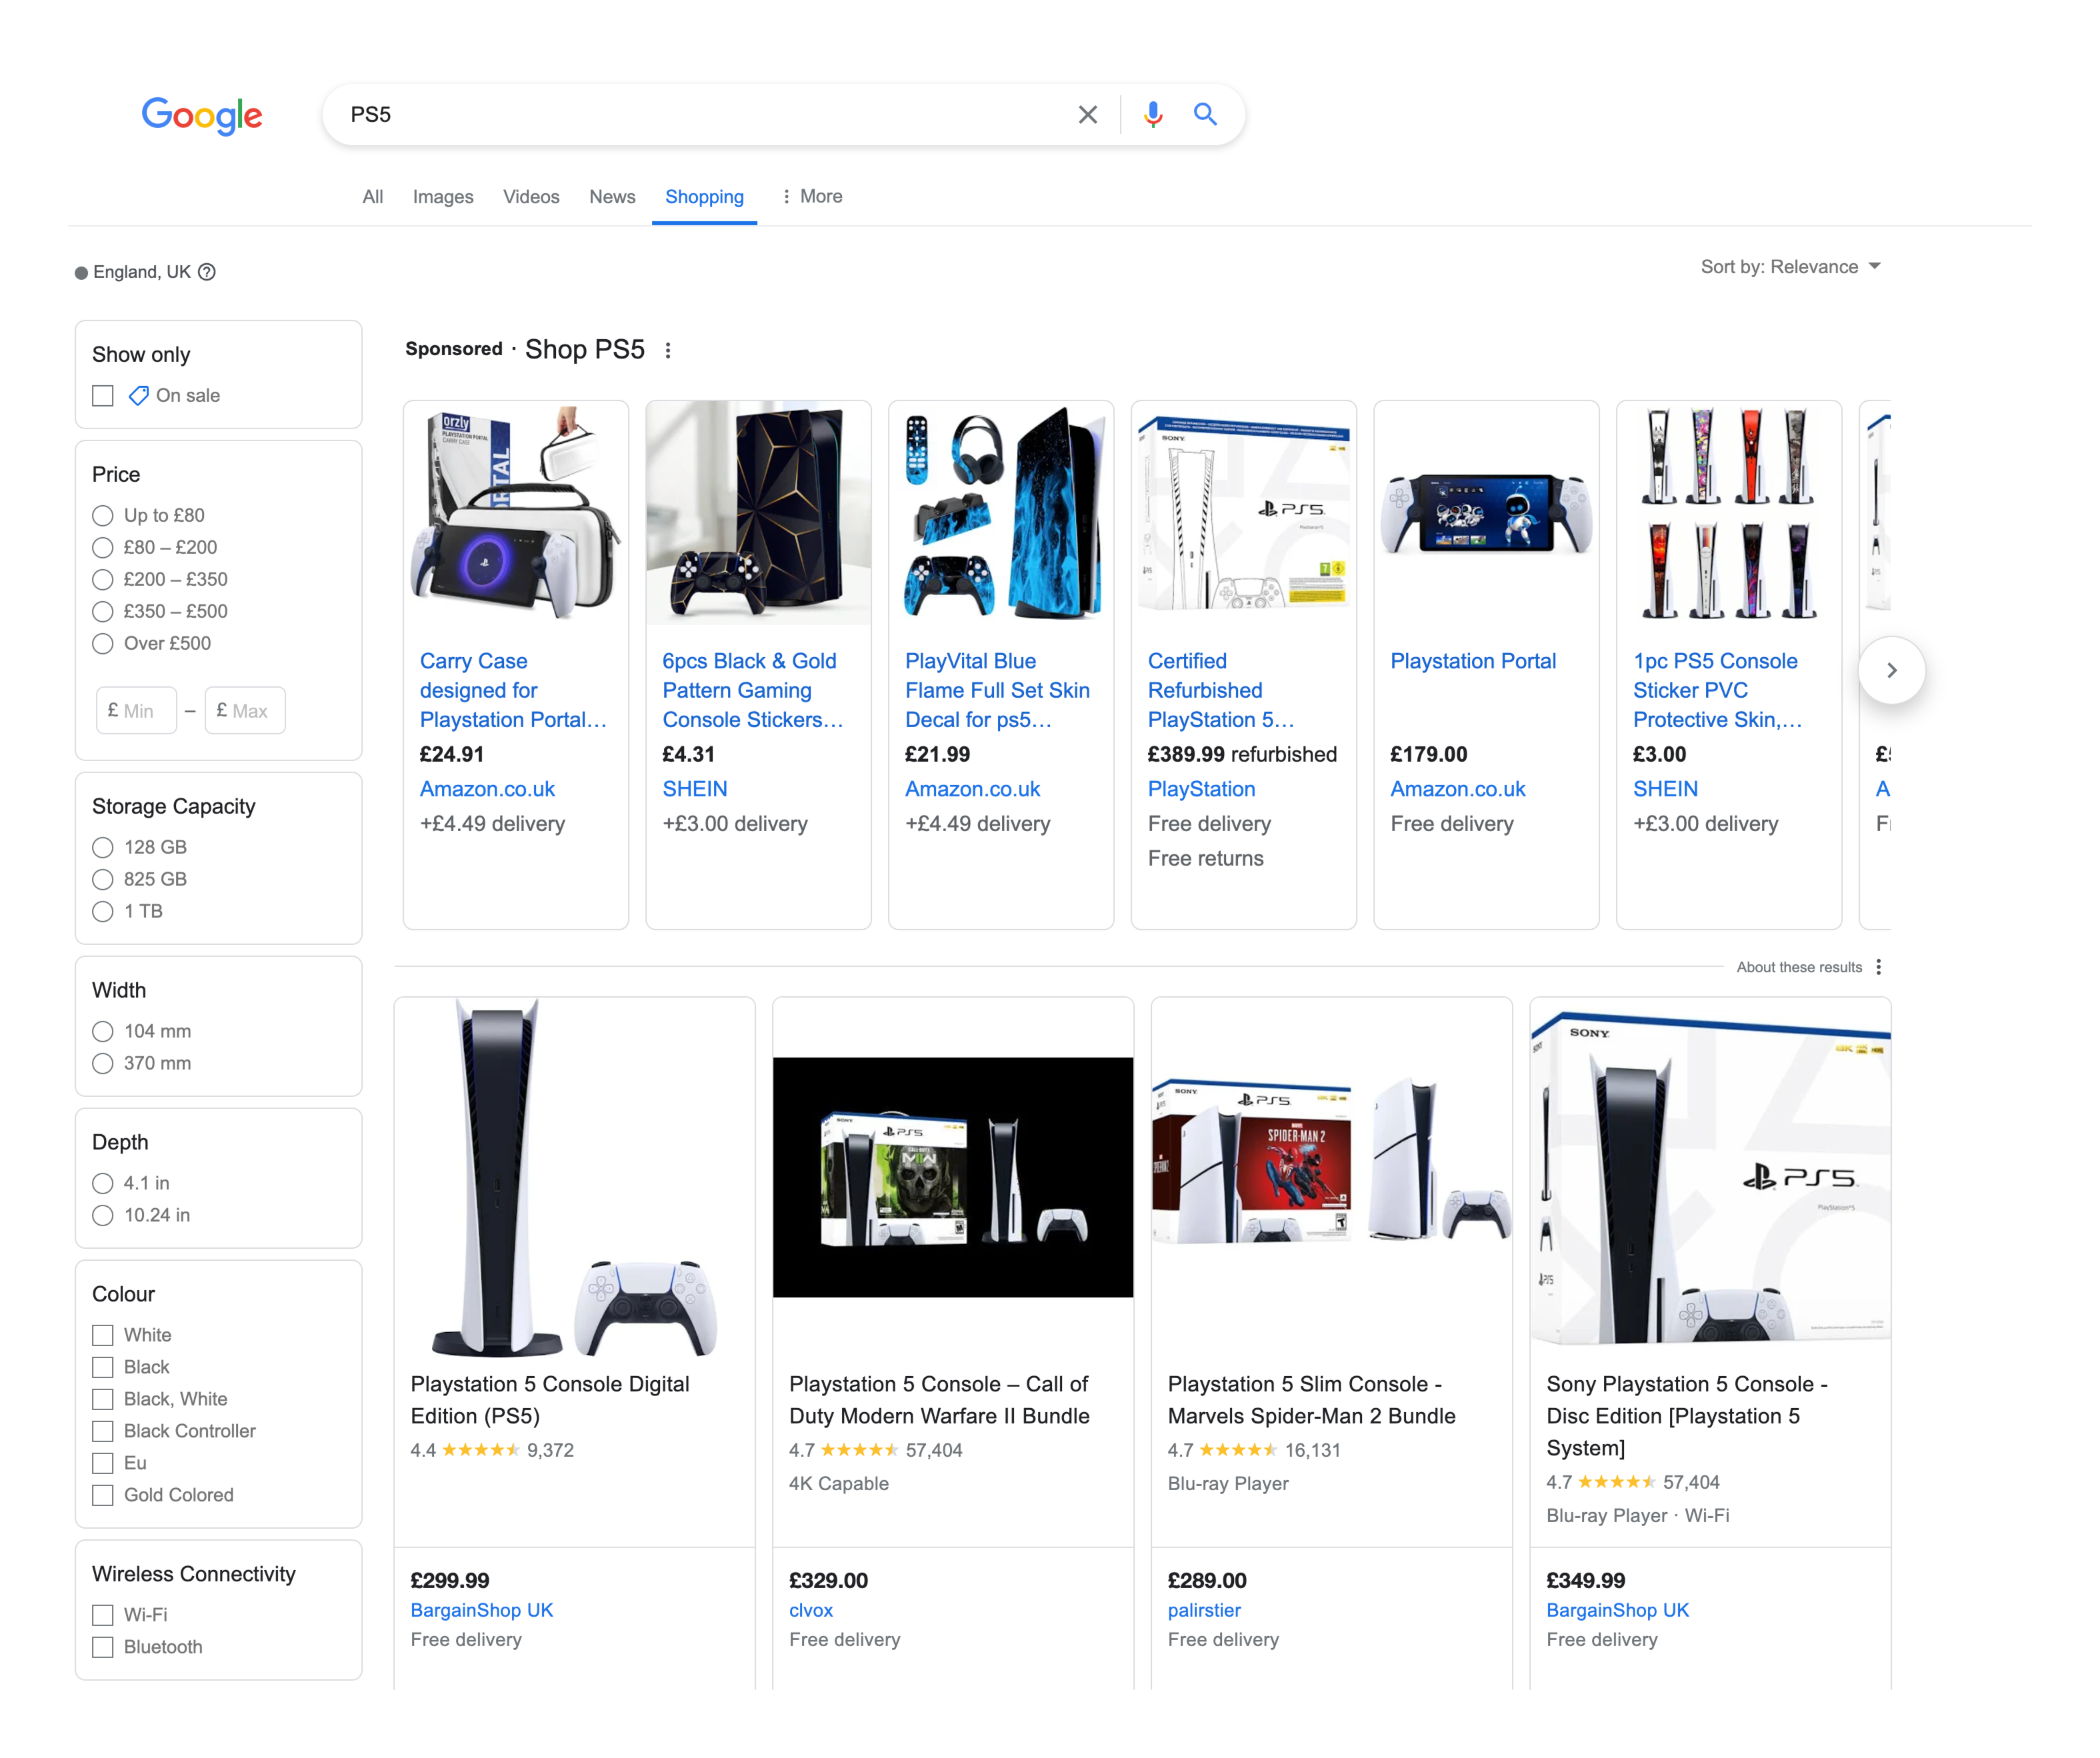The width and height of the screenshot is (2100, 1758).
Task: Open Playstation 5 Console Digital Edition listing
Action: 549,1400
